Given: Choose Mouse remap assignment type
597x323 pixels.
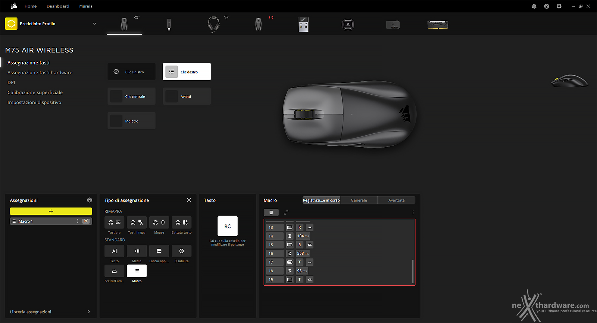Looking at the screenshot, I should pyautogui.click(x=159, y=222).
